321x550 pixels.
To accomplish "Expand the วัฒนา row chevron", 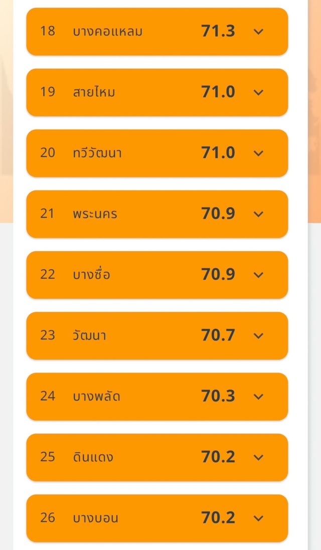I will (258, 335).
